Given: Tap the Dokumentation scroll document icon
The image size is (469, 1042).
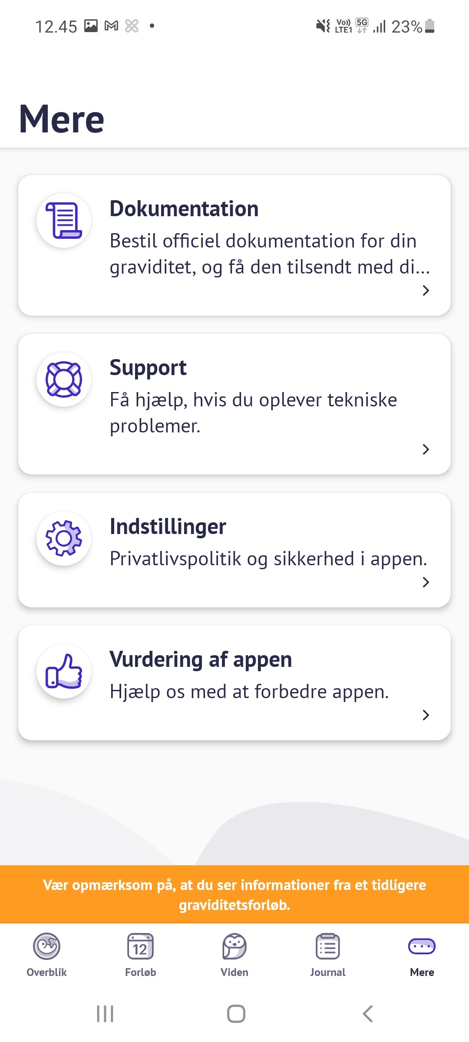Looking at the screenshot, I should [x=64, y=221].
